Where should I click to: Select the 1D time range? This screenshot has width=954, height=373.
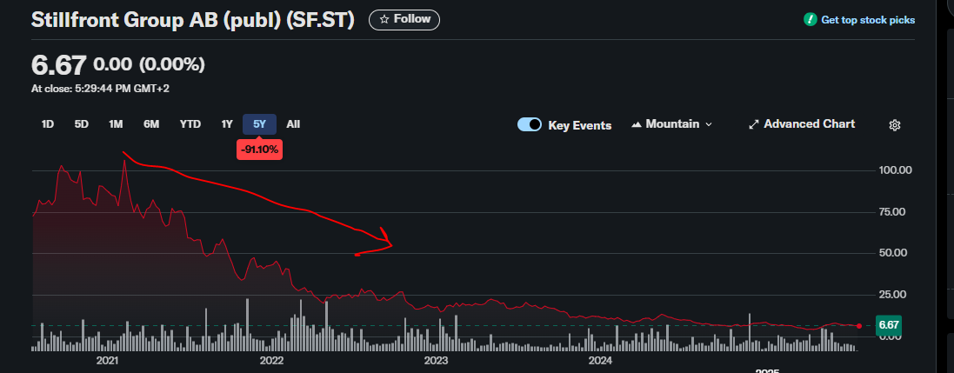tap(48, 124)
